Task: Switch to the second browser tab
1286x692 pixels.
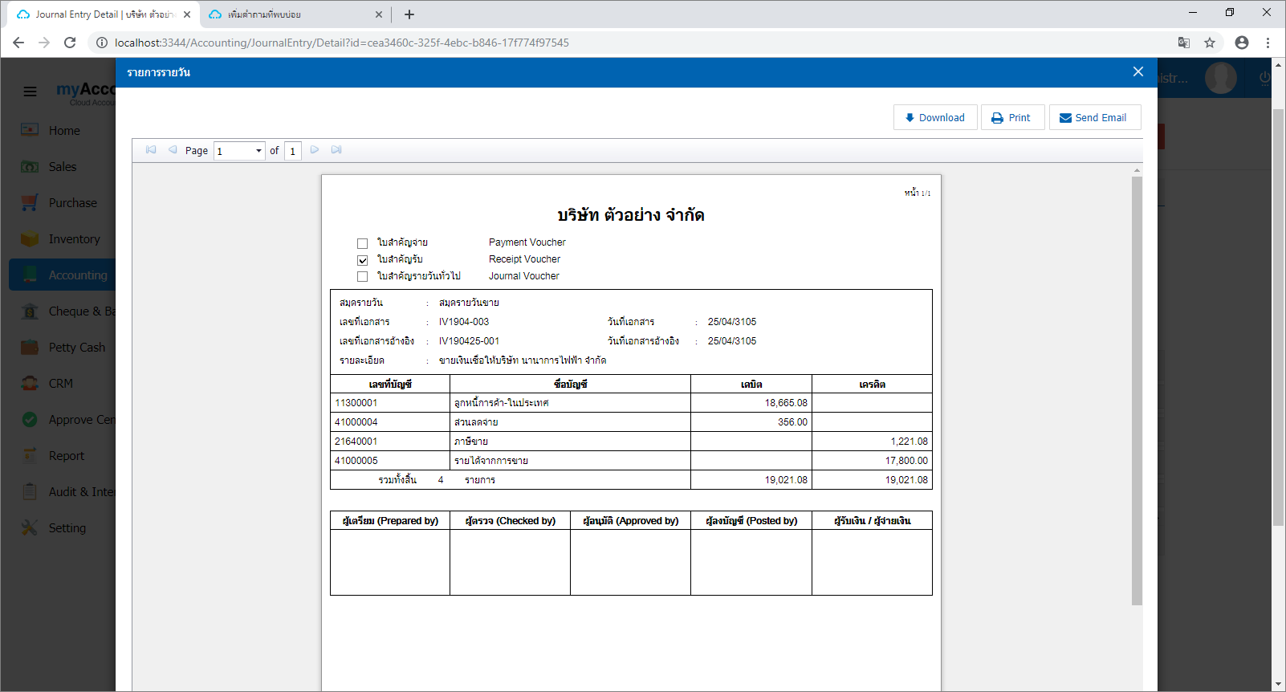Action: click(x=295, y=14)
